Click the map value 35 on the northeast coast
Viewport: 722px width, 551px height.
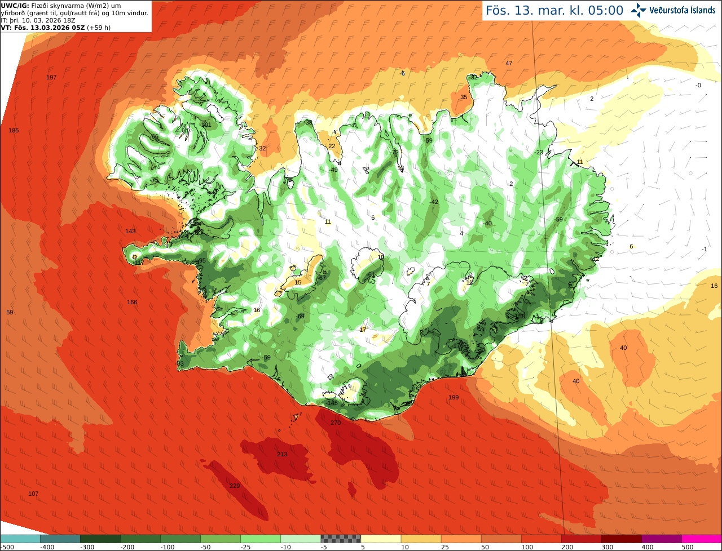[x=464, y=97]
